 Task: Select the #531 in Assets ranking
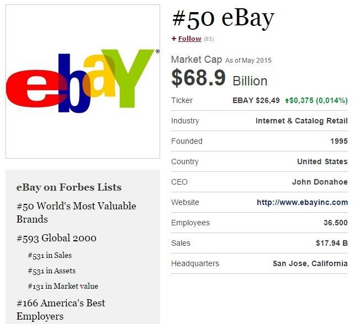tap(52, 271)
